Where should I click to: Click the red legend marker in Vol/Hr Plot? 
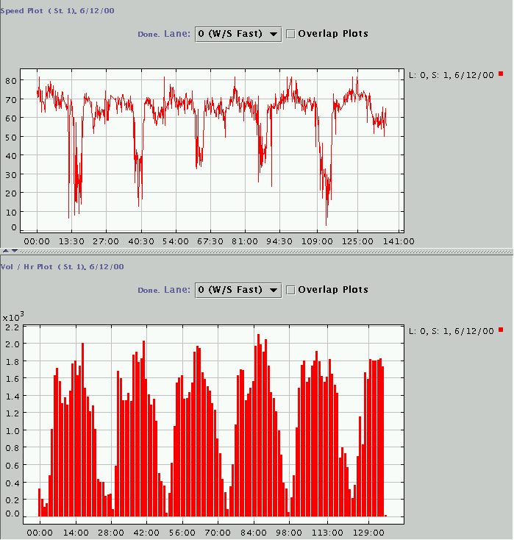[501, 330]
